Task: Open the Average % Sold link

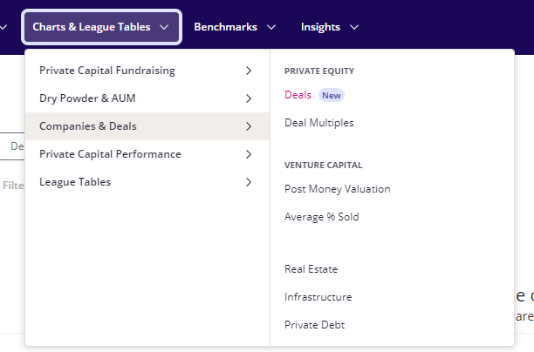Action: point(322,217)
